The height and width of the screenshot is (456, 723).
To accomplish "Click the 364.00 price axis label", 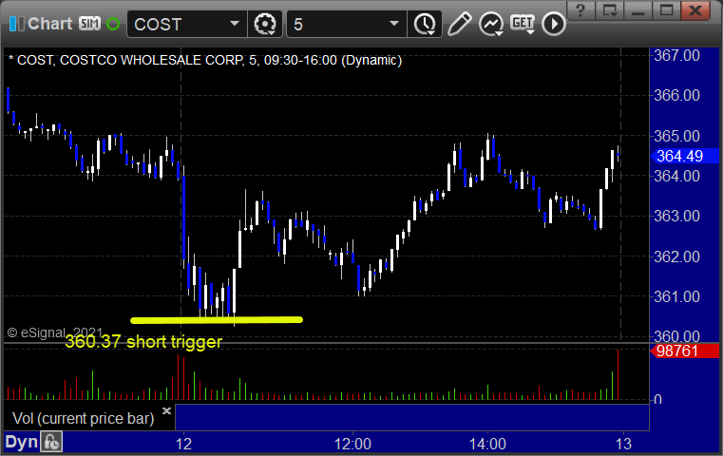I will pos(676,176).
